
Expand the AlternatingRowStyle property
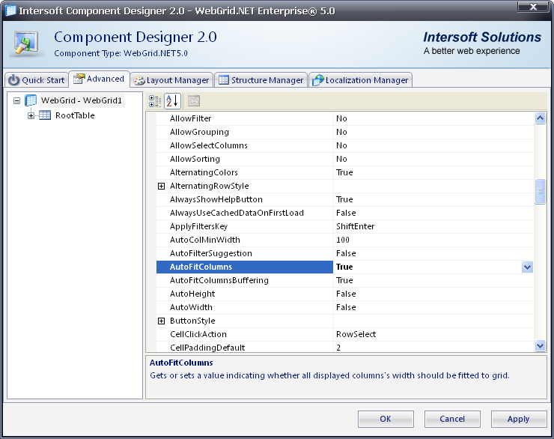click(x=161, y=186)
